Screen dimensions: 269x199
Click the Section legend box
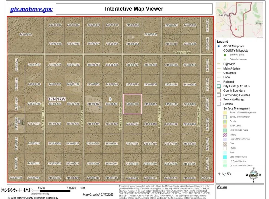tap(219, 104)
